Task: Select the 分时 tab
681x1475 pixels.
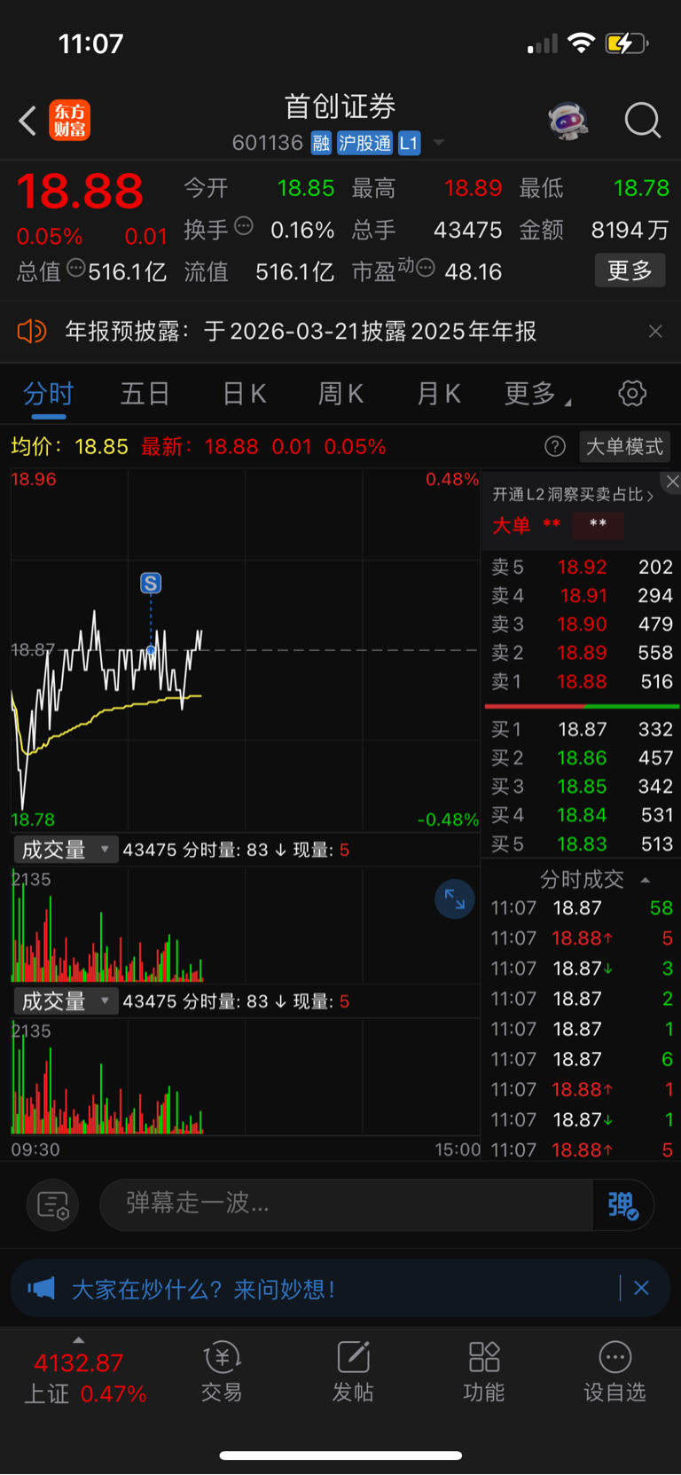Action: coord(48,393)
